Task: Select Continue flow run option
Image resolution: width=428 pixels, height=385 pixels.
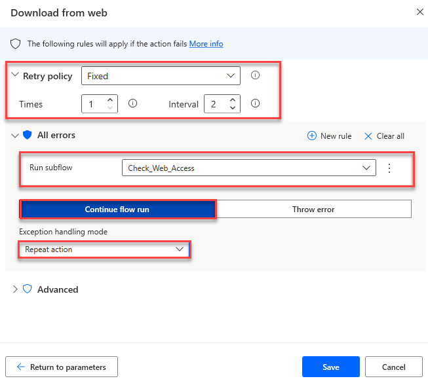Action: [117, 209]
